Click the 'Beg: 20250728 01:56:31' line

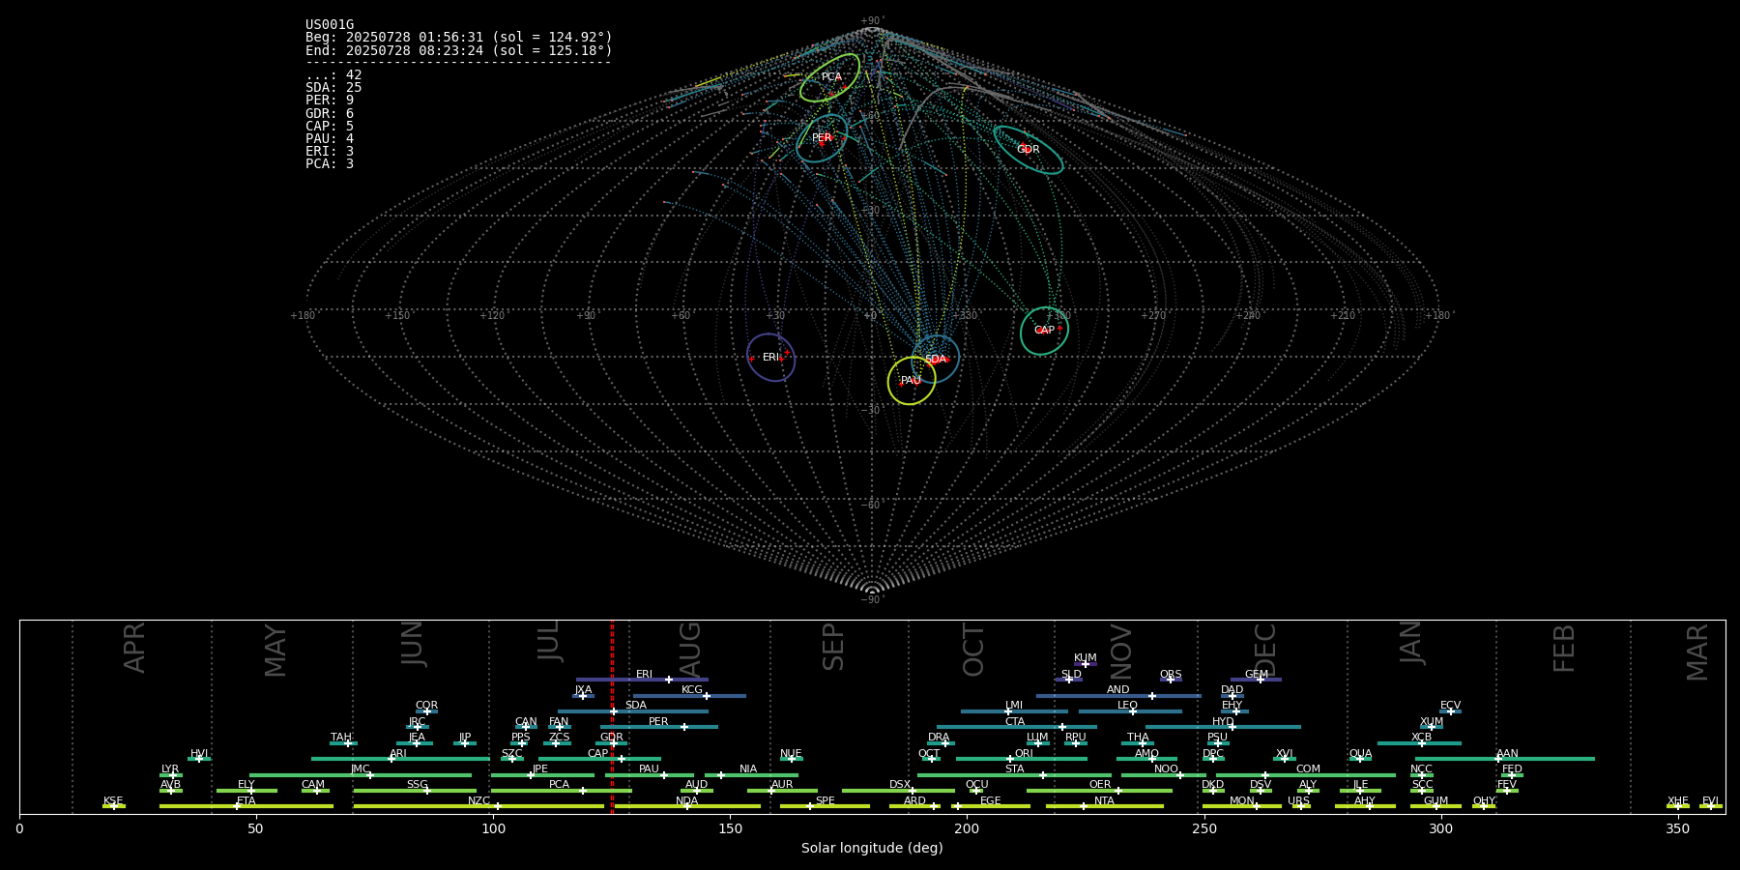(459, 38)
